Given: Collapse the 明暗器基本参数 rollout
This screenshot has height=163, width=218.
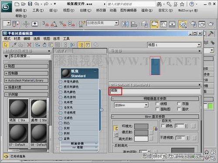Looking at the screenshot, I should click(x=155, y=99).
